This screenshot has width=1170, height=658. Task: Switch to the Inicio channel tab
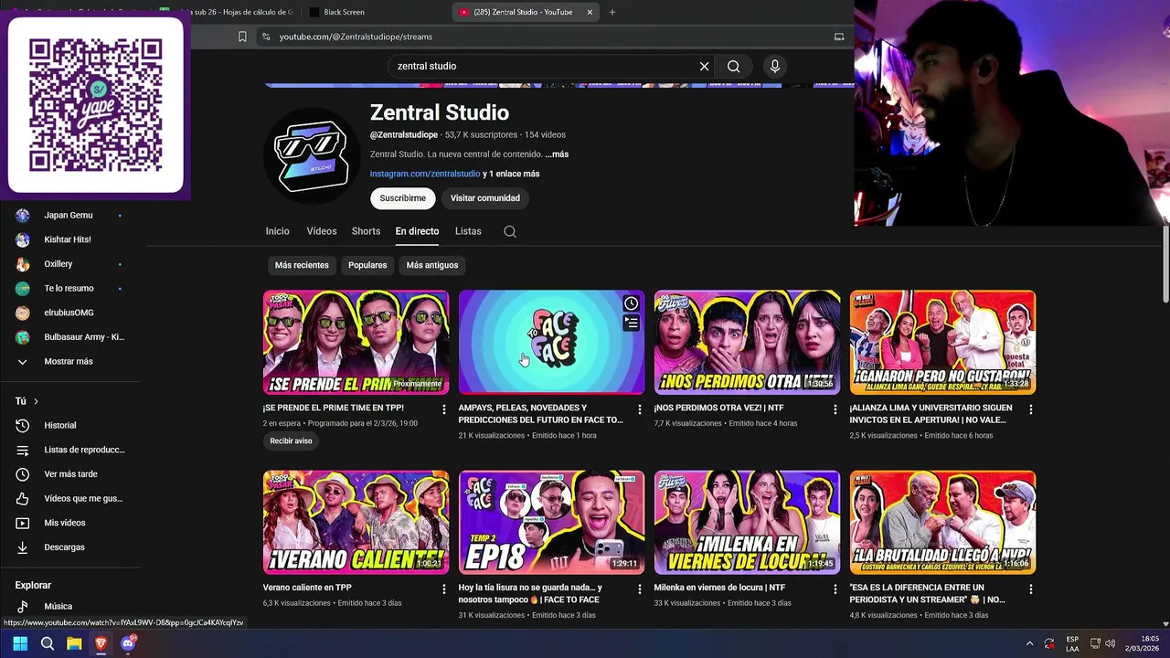tap(277, 231)
